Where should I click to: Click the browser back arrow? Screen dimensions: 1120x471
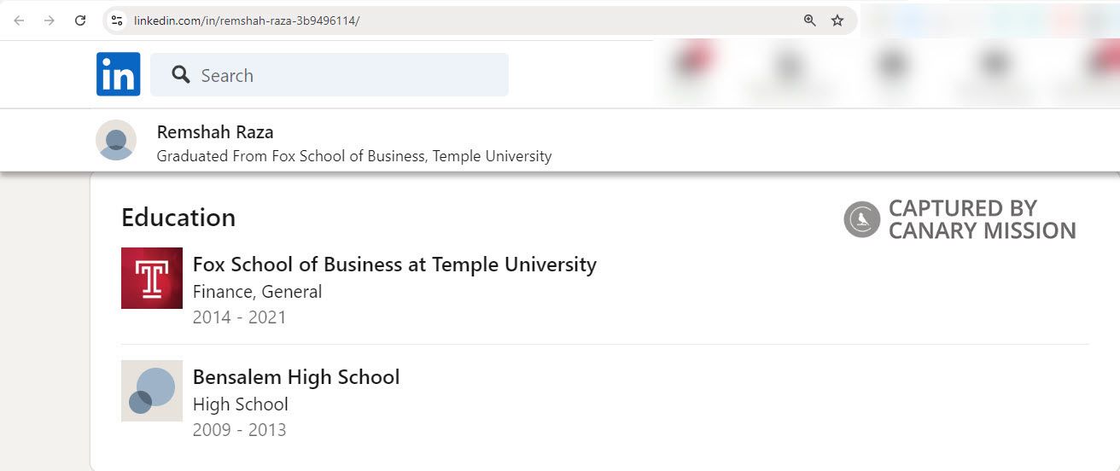(19, 20)
